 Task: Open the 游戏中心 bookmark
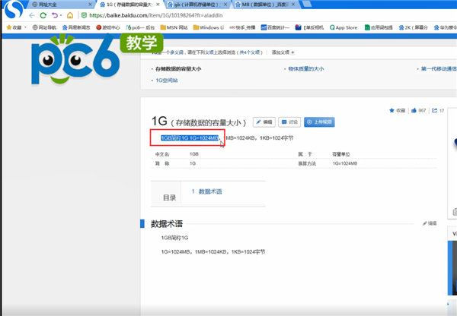(x=108, y=27)
